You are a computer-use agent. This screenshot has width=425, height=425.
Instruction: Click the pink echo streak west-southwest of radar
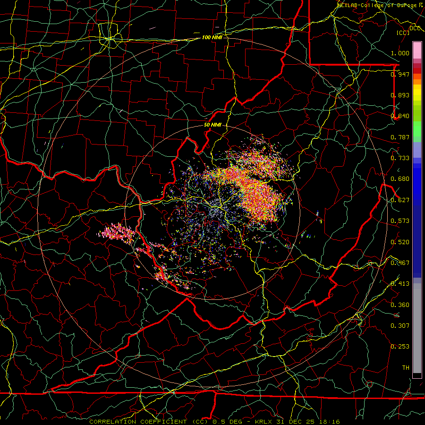(118, 232)
